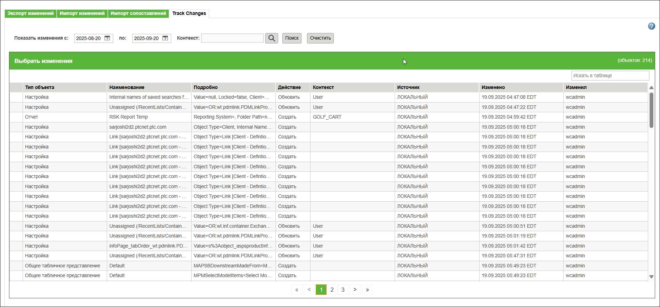The width and height of the screenshot is (660, 307).
Task: Jump to first page with « button
Action: [x=297, y=290]
